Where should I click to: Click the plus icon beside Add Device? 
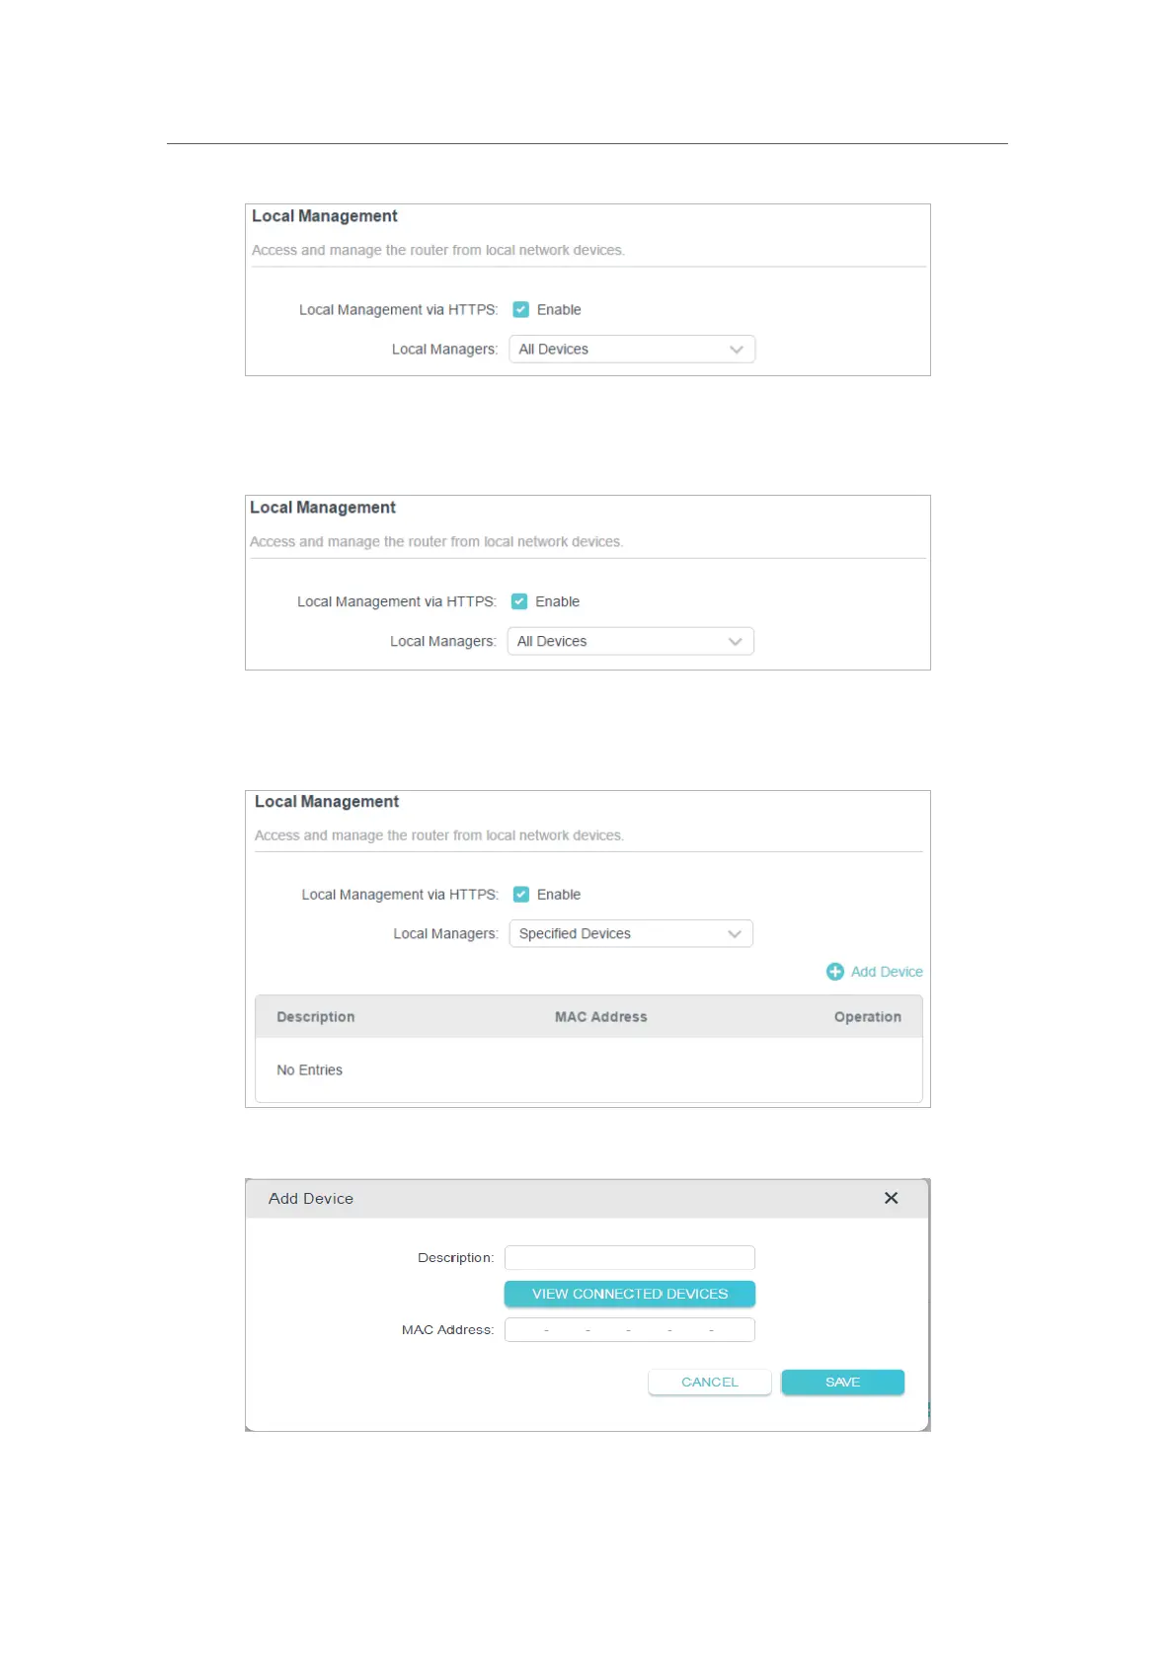[x=835, y=972]
